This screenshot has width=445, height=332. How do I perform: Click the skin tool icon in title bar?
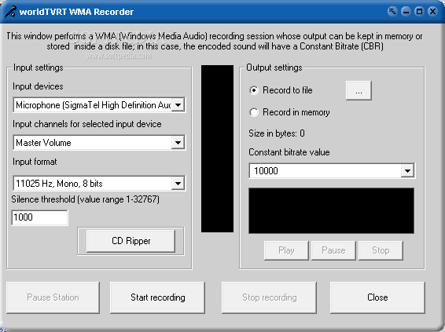coord(392,12)
